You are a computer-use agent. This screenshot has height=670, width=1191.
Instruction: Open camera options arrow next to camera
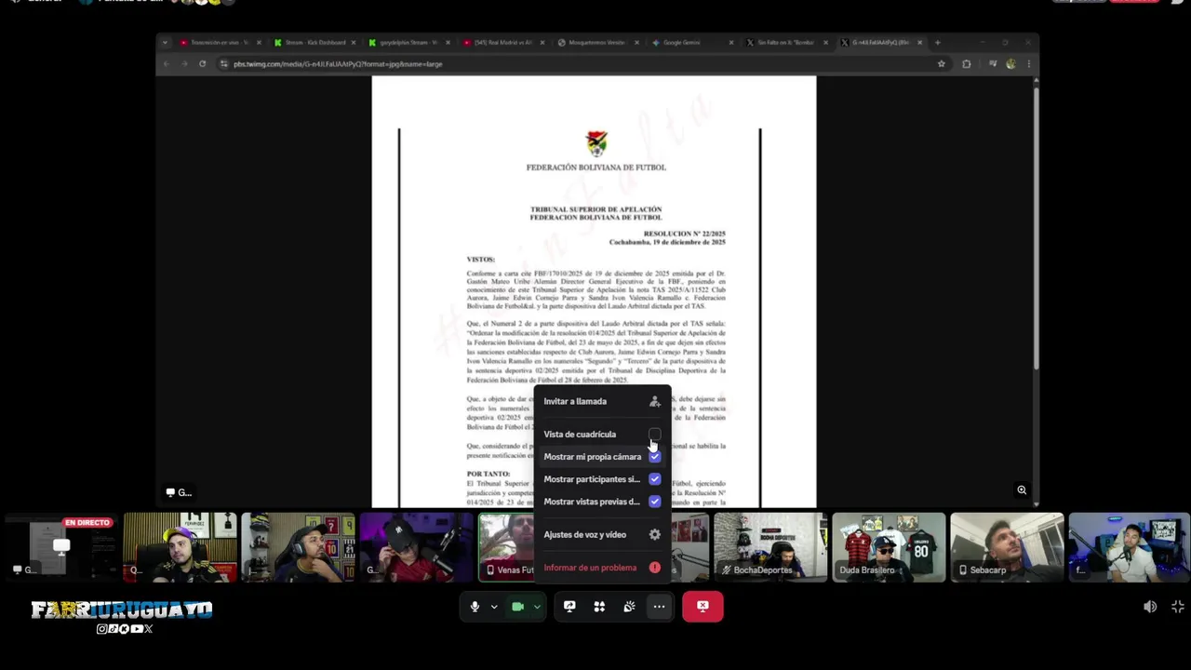point(537,607)
